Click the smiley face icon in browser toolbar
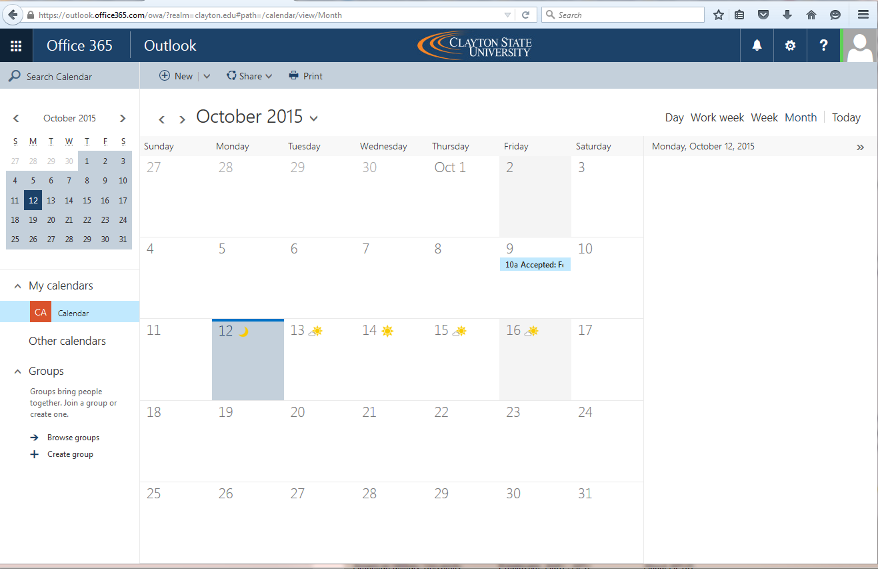Screen dimensions: 878x569 [x=835, y=15]
